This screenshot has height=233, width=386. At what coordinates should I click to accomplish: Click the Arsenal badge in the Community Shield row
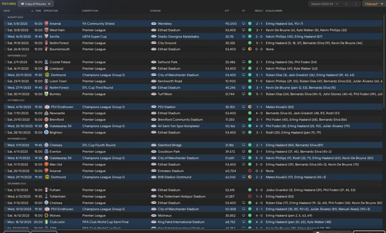tap(46, 24)
